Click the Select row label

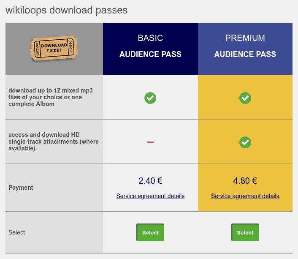point(17,232)
